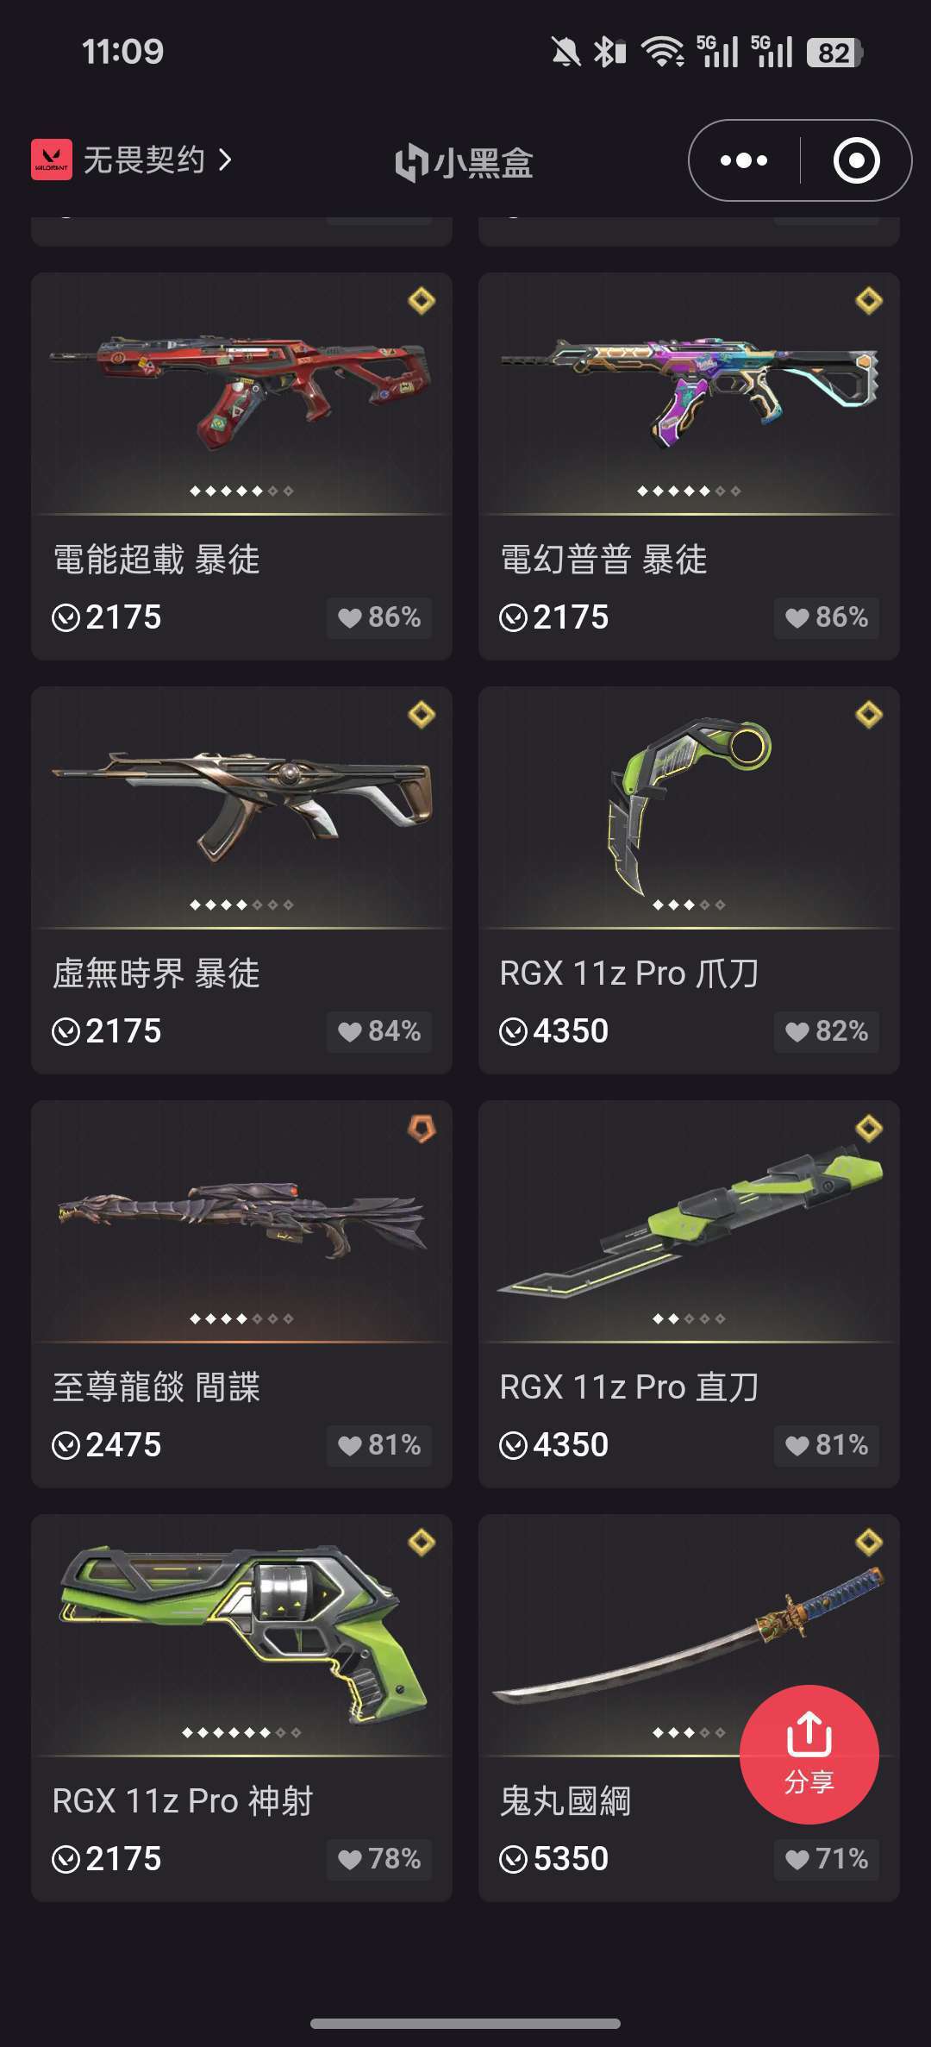Image resolution: width=931 pixels, height=2047 pixels.
Task: Open the RGX 11z Pro 直刀 image
Action: pyautogui.click(x=690, y=1221)
